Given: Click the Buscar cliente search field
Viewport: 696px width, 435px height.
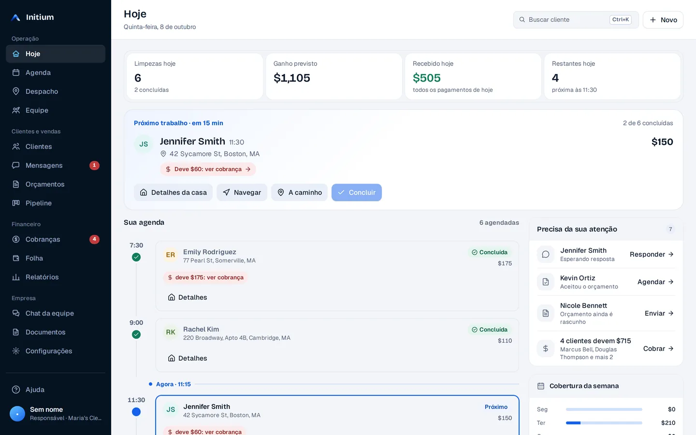Looking at the screenshot, I should [576, 20].
